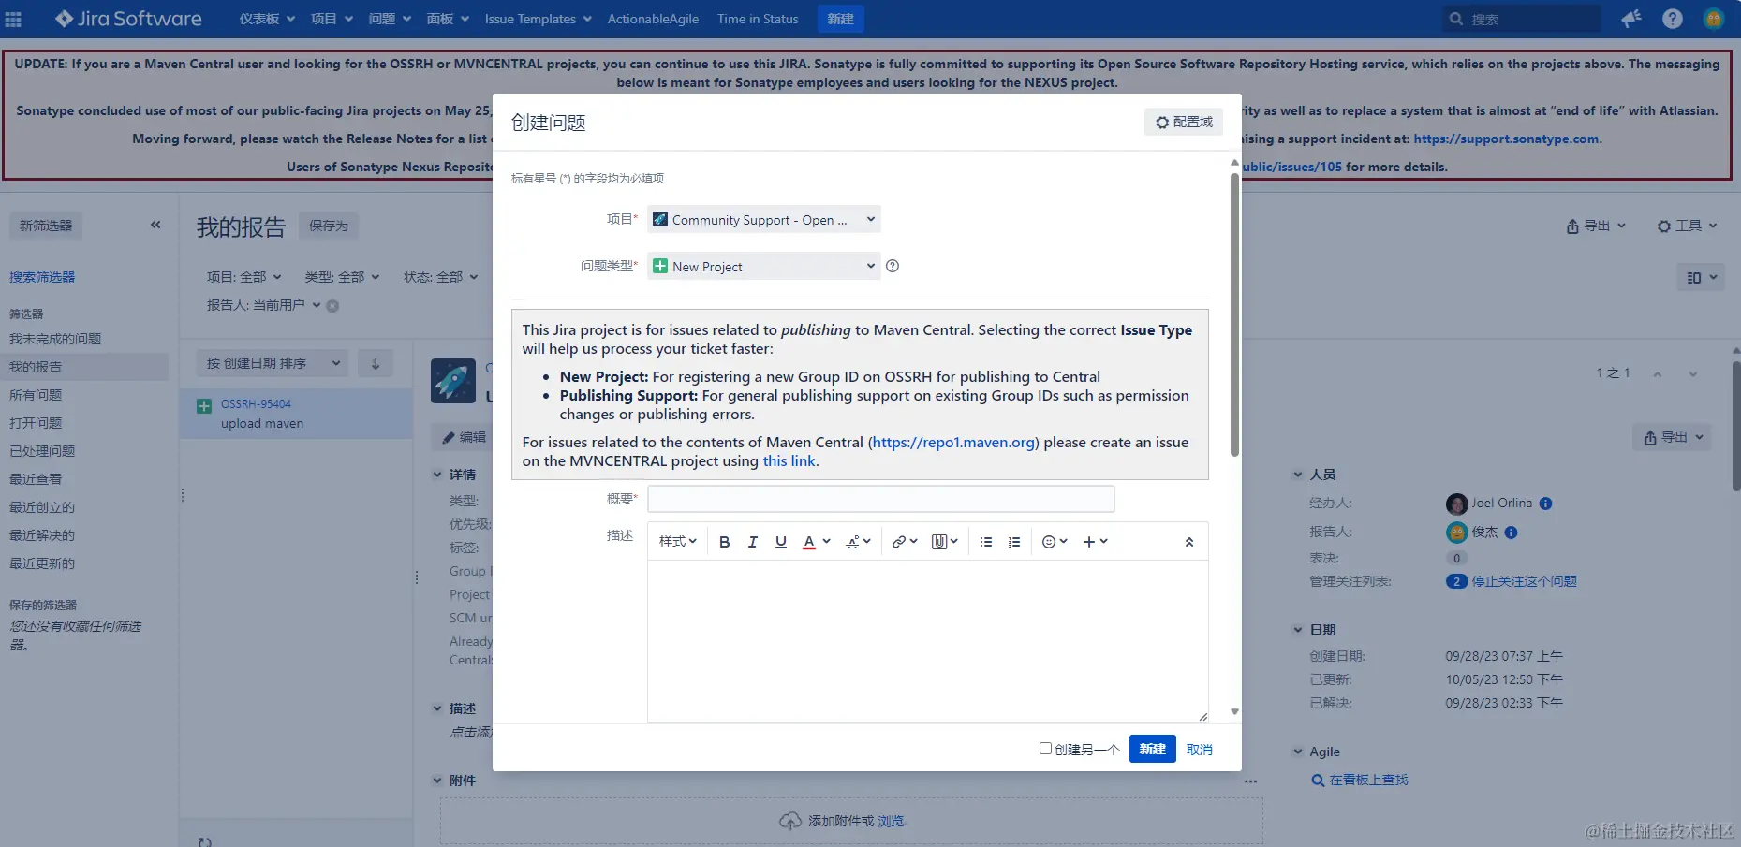Open the 项目 projects menu
Viewport: 1741px width, 847px height.
(x=332, y=19)
